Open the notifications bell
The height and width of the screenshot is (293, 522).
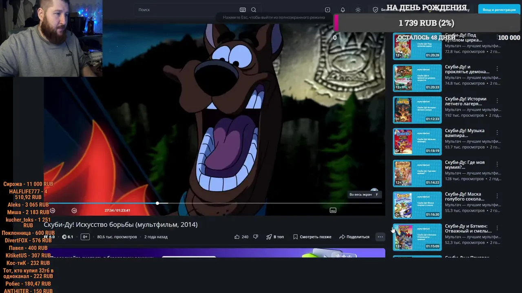(x=343, y=10)
